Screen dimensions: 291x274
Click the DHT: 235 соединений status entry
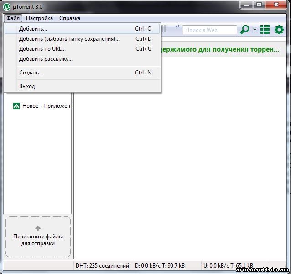point(102,266)
